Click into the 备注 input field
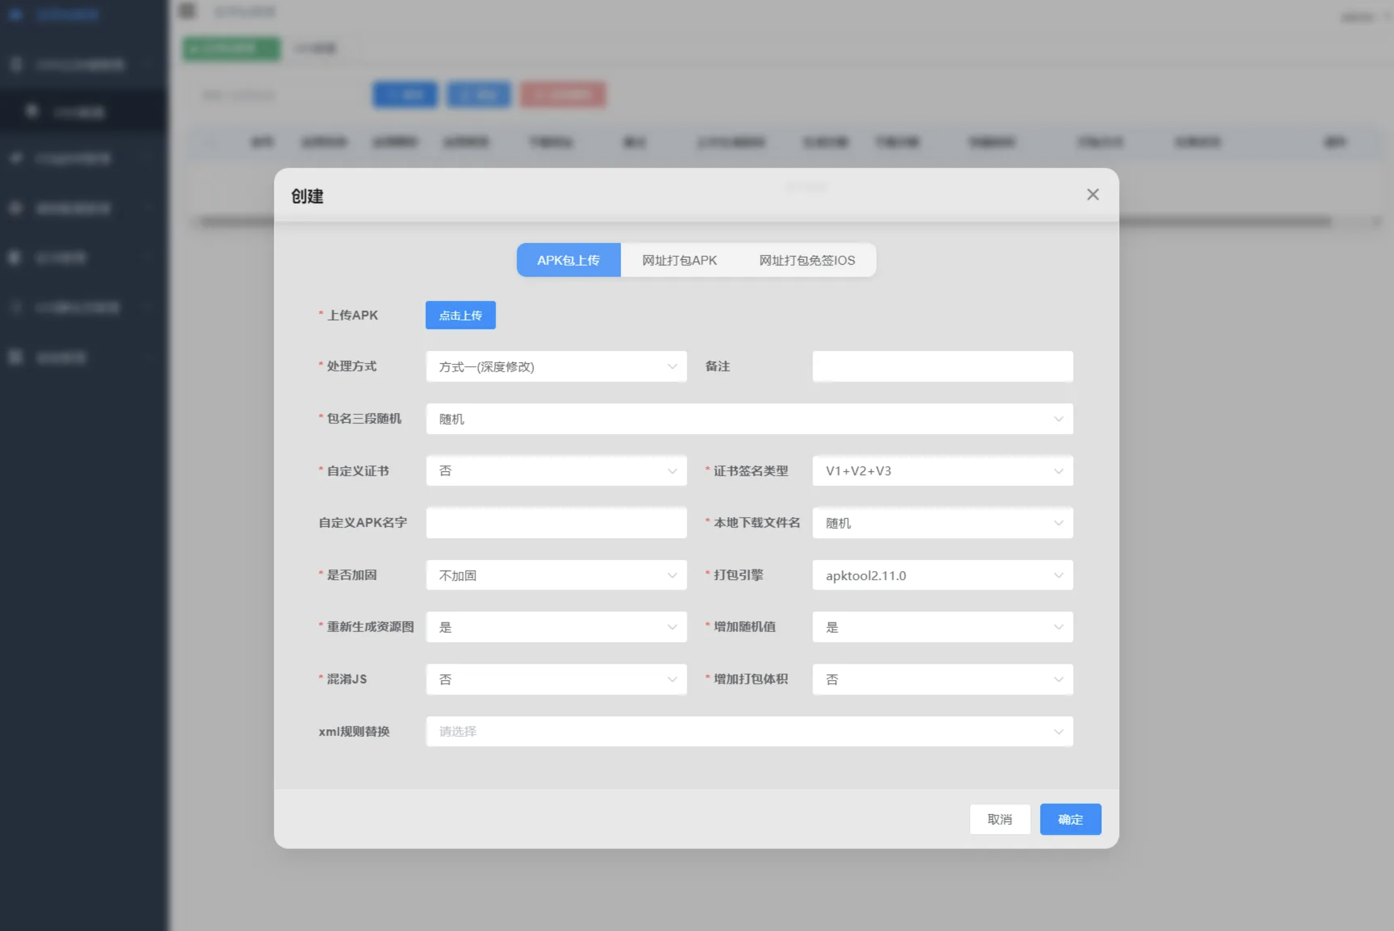This screenshot has height=931, width=1394. 942,366
